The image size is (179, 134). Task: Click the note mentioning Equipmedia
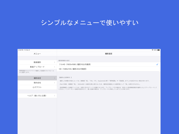click(x=104, y=81)
